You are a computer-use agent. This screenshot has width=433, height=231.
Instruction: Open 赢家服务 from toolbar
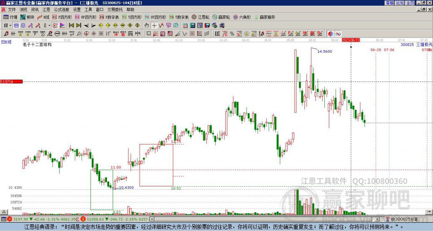click(x=265, y=17)
